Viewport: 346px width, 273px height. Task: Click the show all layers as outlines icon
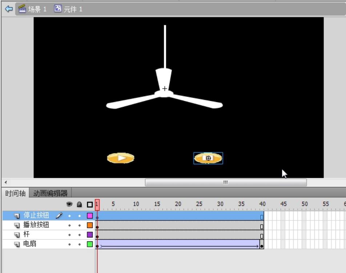(x=90, y=204)
